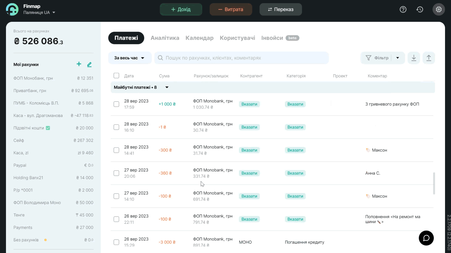The width and height of the screenshot is (451, 253).
Task: Click the tag icon before Максон at 14:10
Action: click(x=368, y=196)
